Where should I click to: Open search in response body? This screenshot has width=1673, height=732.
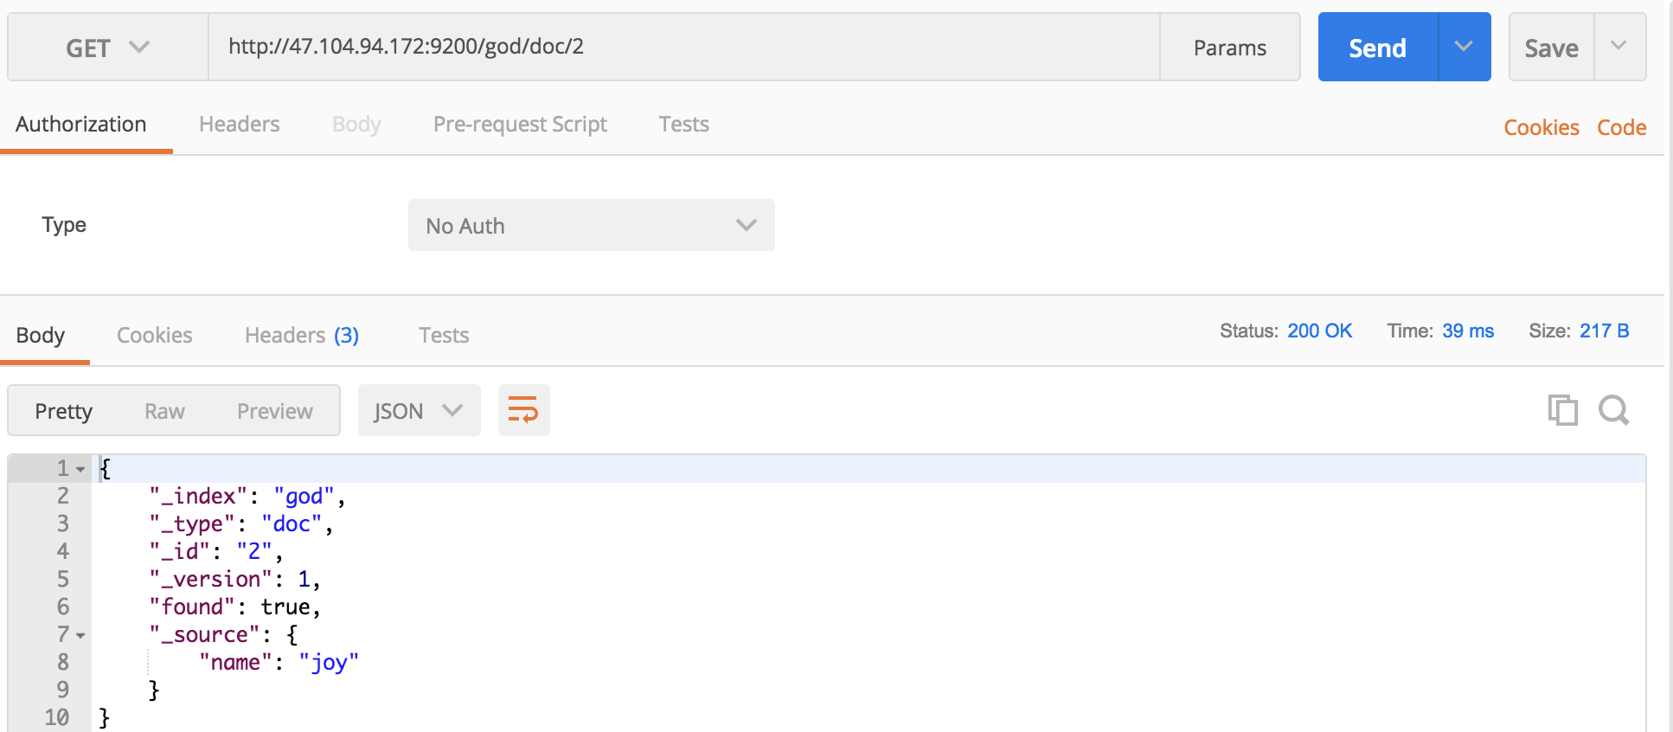pos(1614,410)
